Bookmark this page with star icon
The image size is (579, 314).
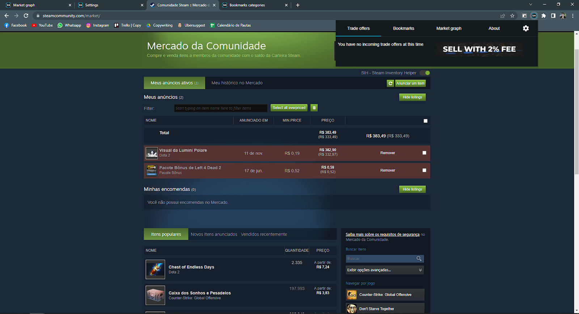click(512, 16)
